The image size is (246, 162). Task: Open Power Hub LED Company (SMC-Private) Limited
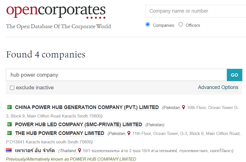tap(78, 125)
